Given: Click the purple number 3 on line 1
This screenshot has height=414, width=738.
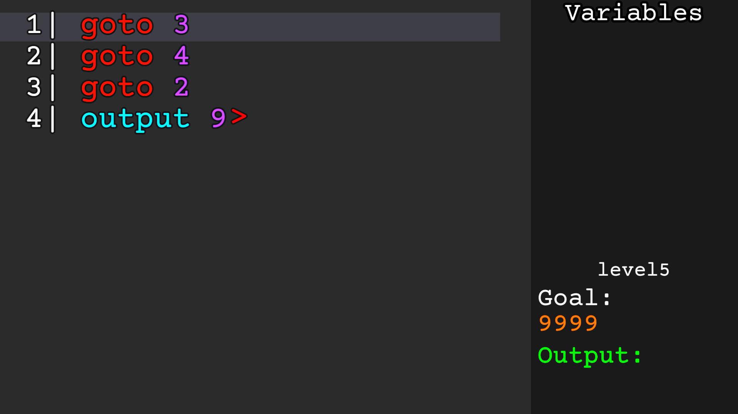Looking at the screenshot, I should 181,25.
